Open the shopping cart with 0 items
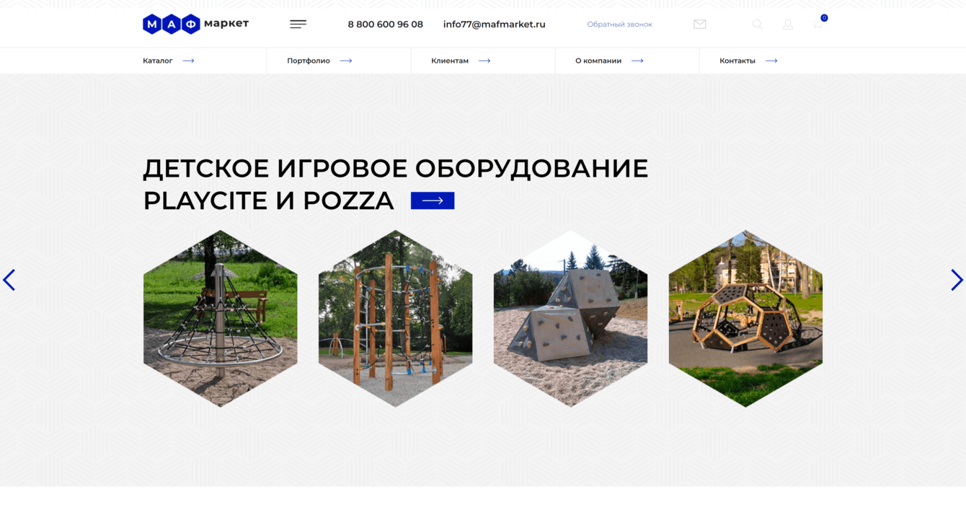 point(817,24)
